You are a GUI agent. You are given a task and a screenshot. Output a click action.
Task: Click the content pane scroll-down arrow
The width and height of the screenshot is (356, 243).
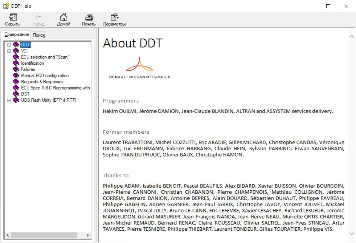(x=351, y=233)
